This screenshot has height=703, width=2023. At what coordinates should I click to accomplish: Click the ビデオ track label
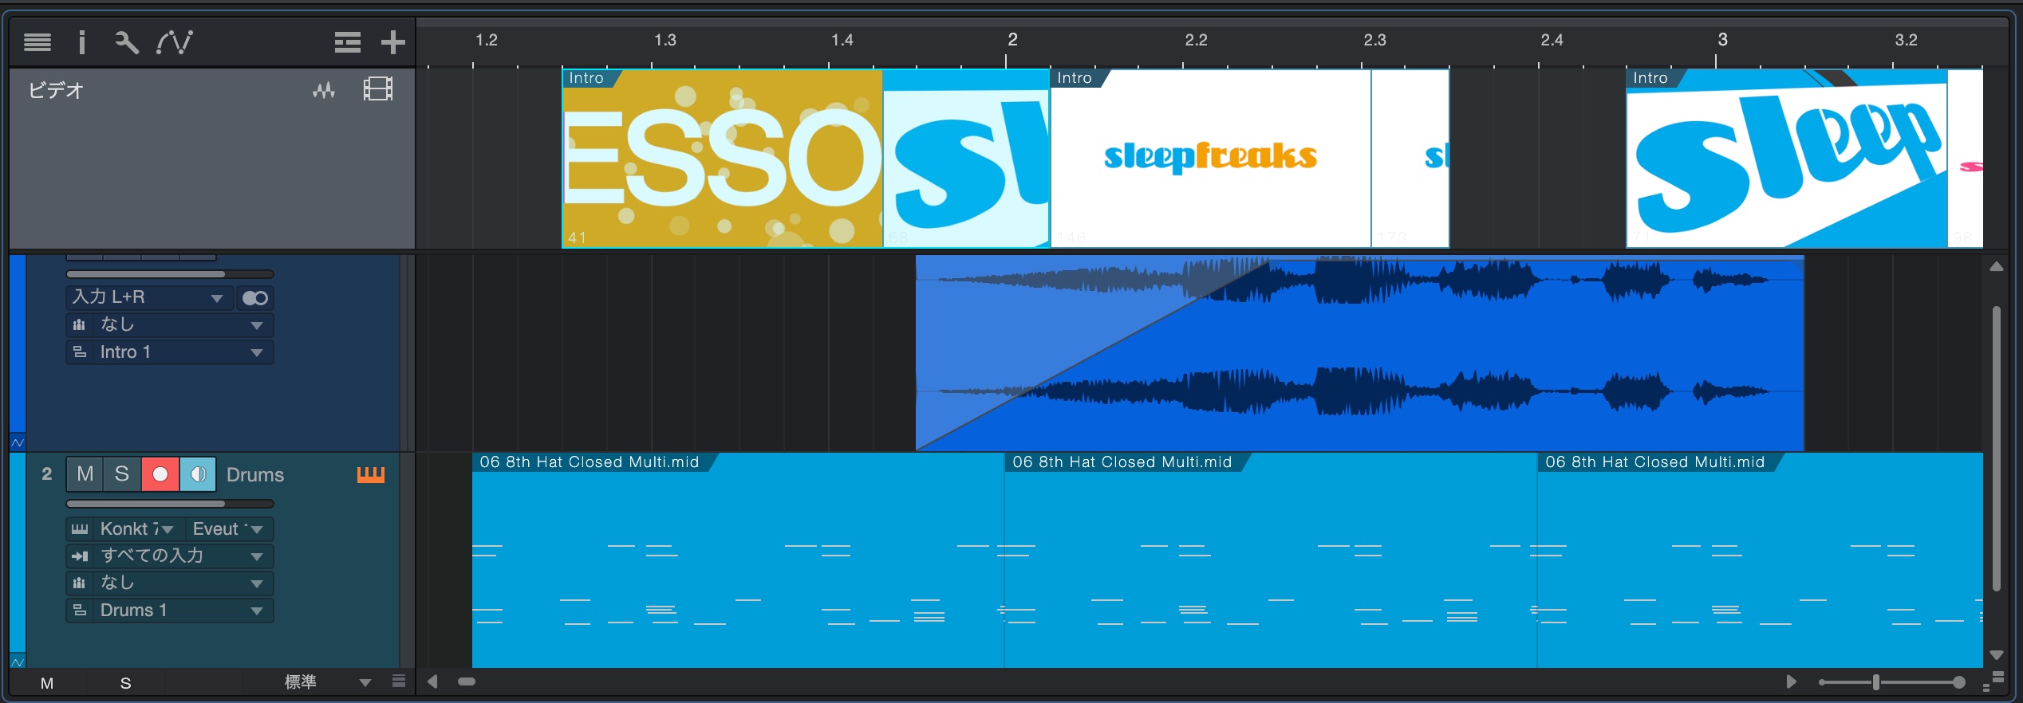point(56,91)
